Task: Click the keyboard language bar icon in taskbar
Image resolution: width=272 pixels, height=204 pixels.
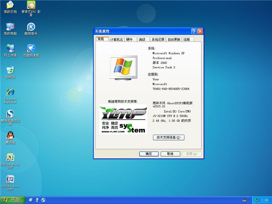Action: pos(244,200)
